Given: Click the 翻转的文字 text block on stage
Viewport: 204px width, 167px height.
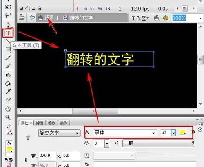Looking at the screenshot, I should click(109, 59).
